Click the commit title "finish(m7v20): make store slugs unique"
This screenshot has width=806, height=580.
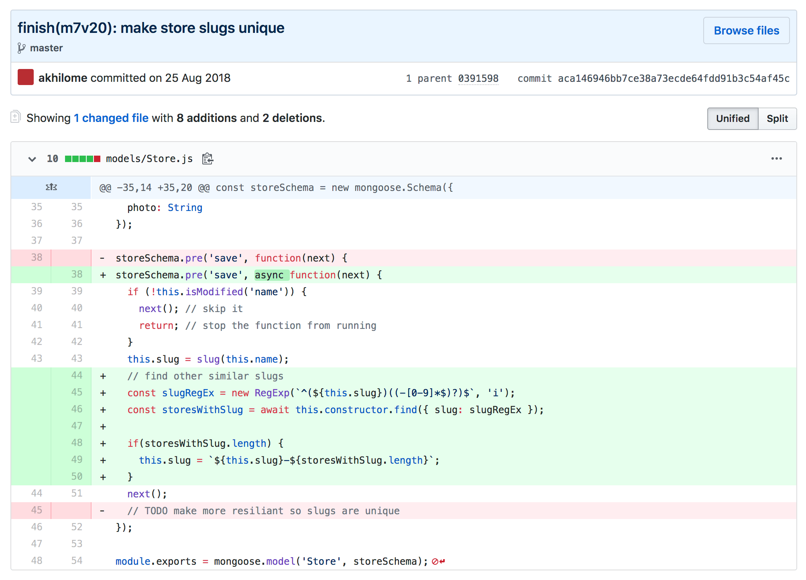151,28
